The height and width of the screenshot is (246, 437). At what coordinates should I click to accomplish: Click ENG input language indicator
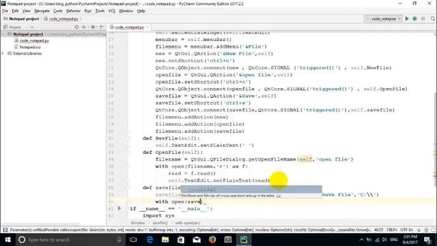394,240
